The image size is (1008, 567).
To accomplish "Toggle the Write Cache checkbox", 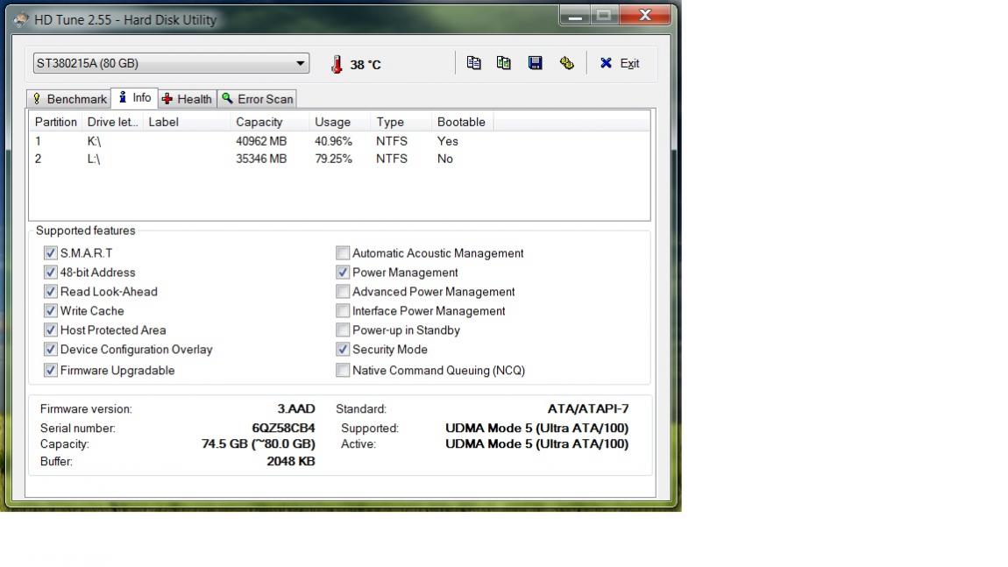I will click(51, 311).
